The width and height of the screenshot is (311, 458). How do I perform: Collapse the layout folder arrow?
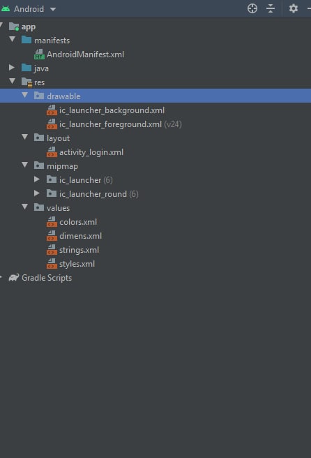tap(25, 137)
